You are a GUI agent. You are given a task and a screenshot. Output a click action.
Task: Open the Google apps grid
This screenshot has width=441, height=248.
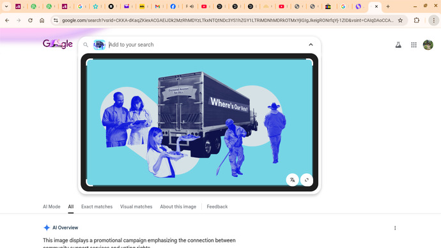coord(414,45)
